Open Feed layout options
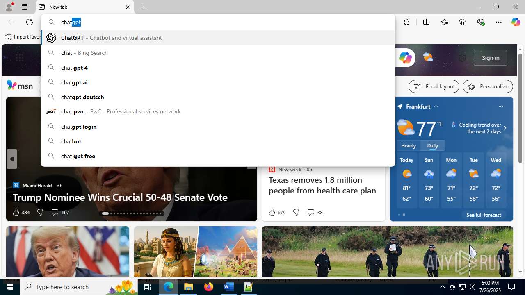Screen dimensions: 525x295 click(x=434, y=86)
